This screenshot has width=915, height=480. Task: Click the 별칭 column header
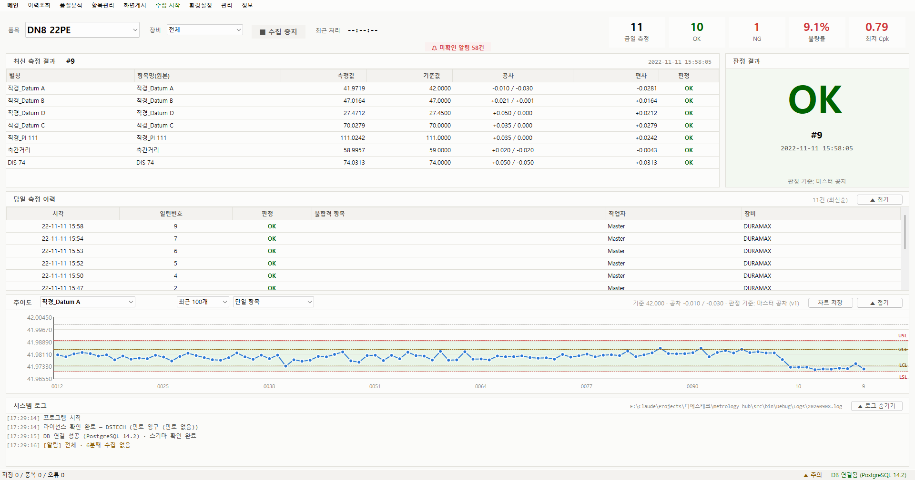pos(71,76)
